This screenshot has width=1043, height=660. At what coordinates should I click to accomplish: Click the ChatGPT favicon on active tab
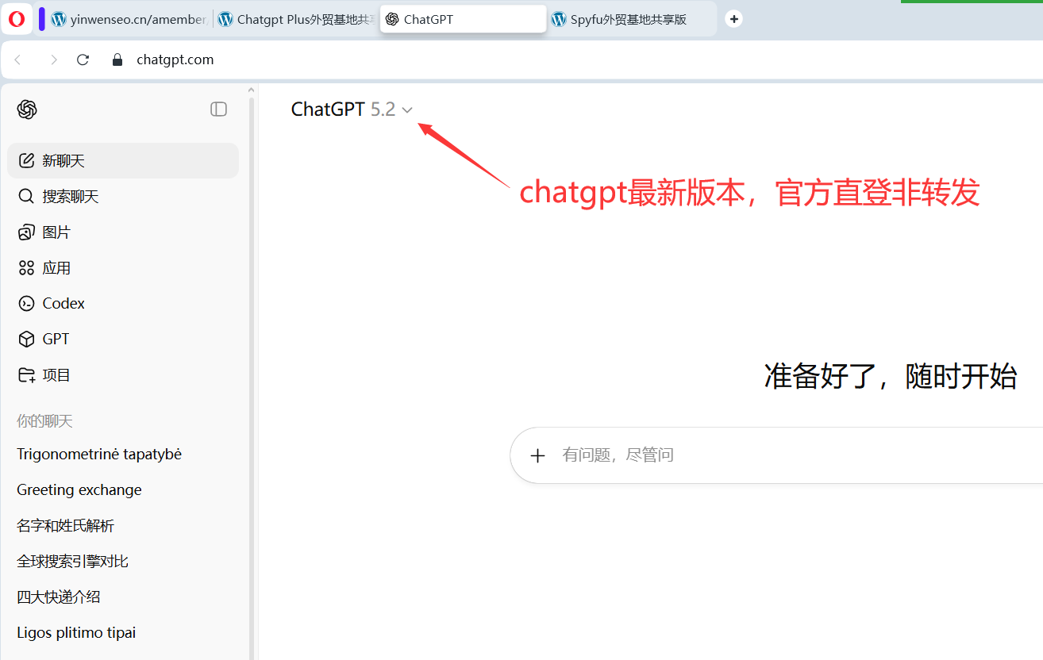coord(392,19)
